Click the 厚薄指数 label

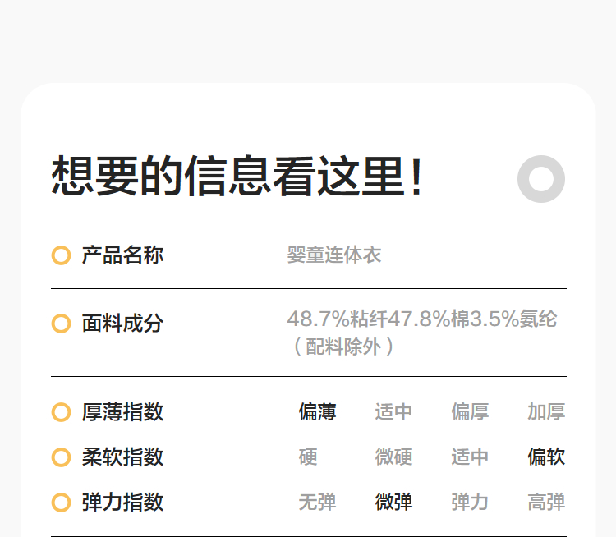point(122,412)
